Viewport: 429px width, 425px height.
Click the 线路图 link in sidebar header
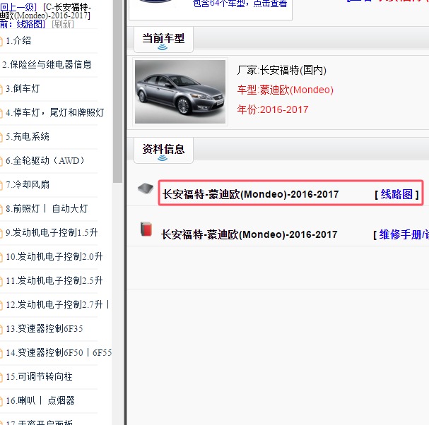[x=30, y=24]
